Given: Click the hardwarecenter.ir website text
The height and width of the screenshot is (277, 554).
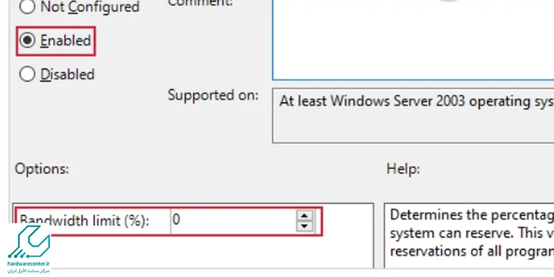Looking at the screenshot, I should [28, 264].
